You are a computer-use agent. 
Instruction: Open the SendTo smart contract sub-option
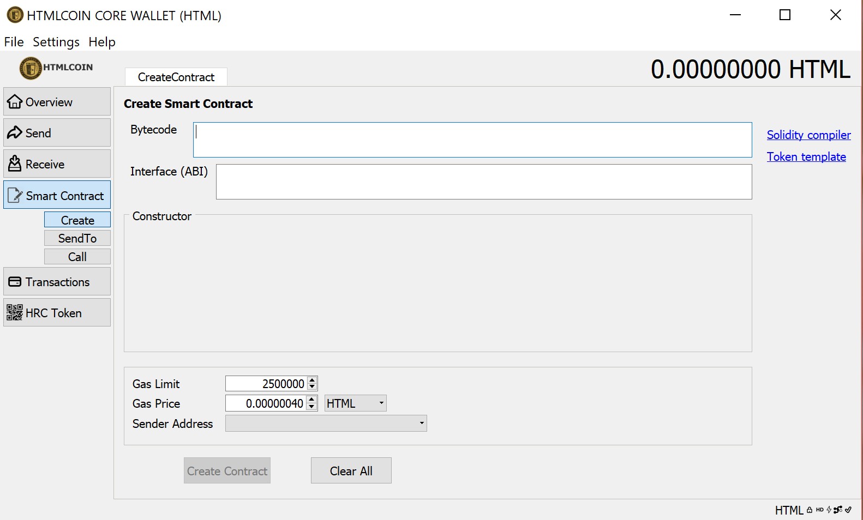click(77, 238)
